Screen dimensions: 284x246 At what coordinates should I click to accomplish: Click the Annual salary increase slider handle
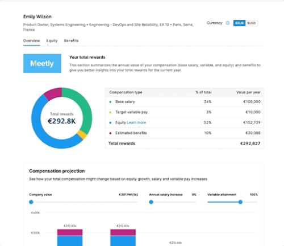pyautogui.click(x=151, y=202)
